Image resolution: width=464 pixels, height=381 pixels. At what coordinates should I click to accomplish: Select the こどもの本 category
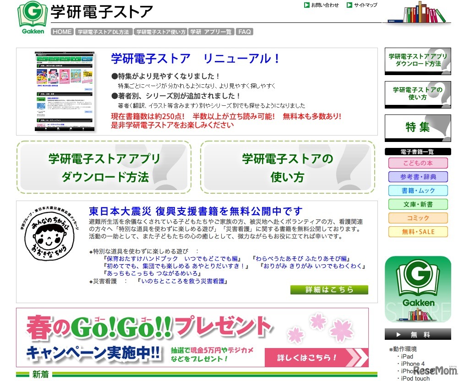[x=418, y=163]
